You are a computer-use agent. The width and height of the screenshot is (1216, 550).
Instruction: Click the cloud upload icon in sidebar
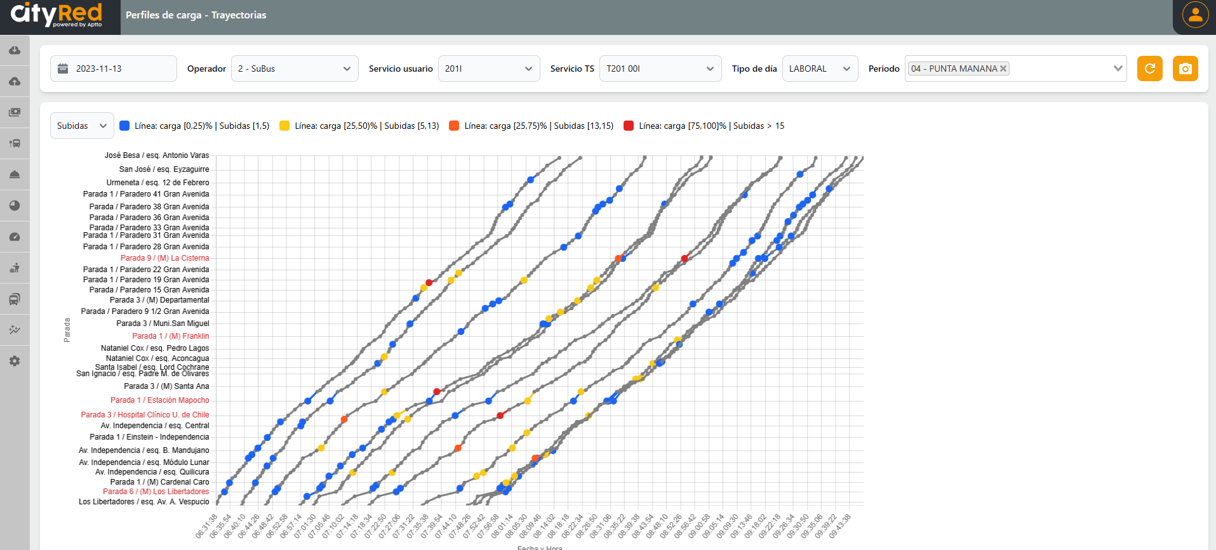tap(15, 81)
